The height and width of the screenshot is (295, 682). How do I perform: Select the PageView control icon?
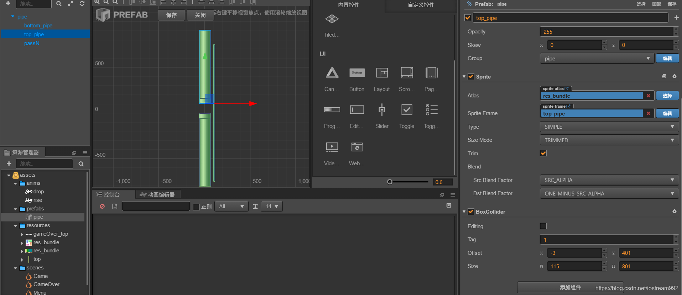coord(432,73)
